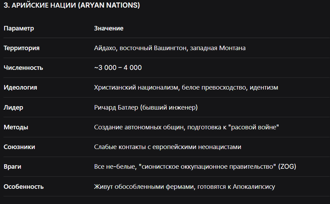Image resolution: width=330 pixels, height=204 pixels.
Task: Select the "Территория" row label
Action: click(x=22, y=48)
